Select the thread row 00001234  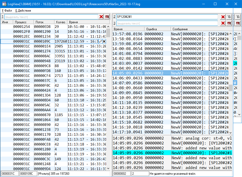(x=53, y=36)
